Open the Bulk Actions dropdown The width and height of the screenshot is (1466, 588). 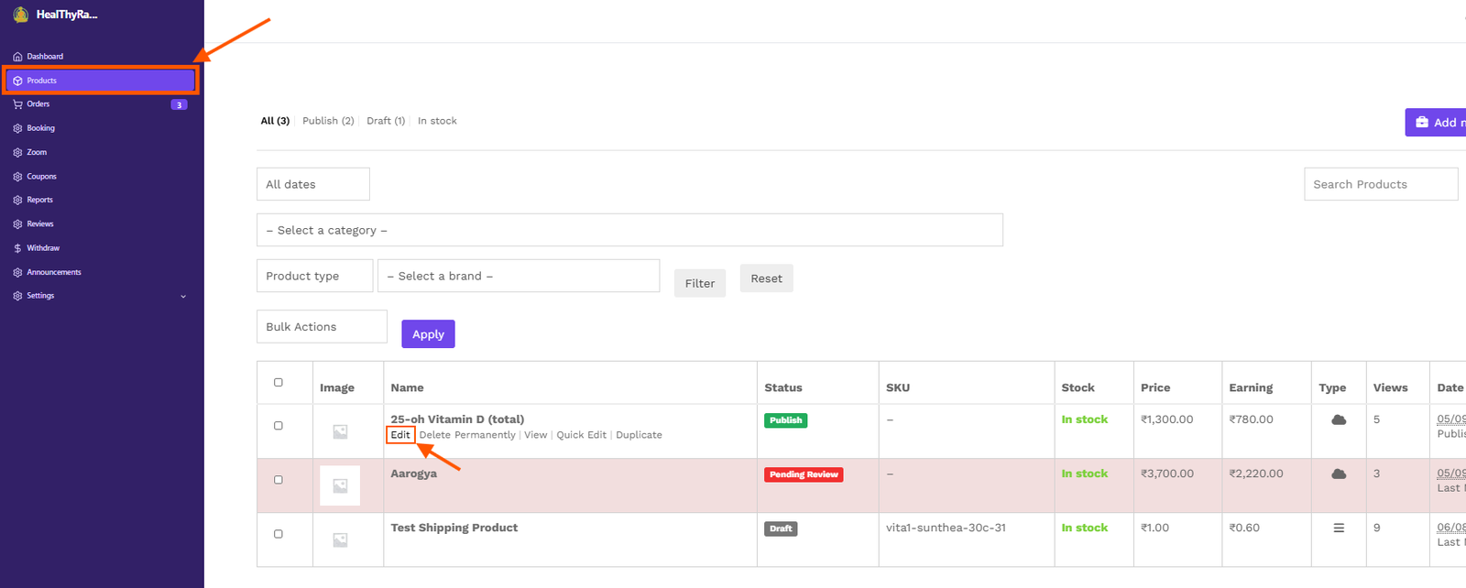click(322, 327)
